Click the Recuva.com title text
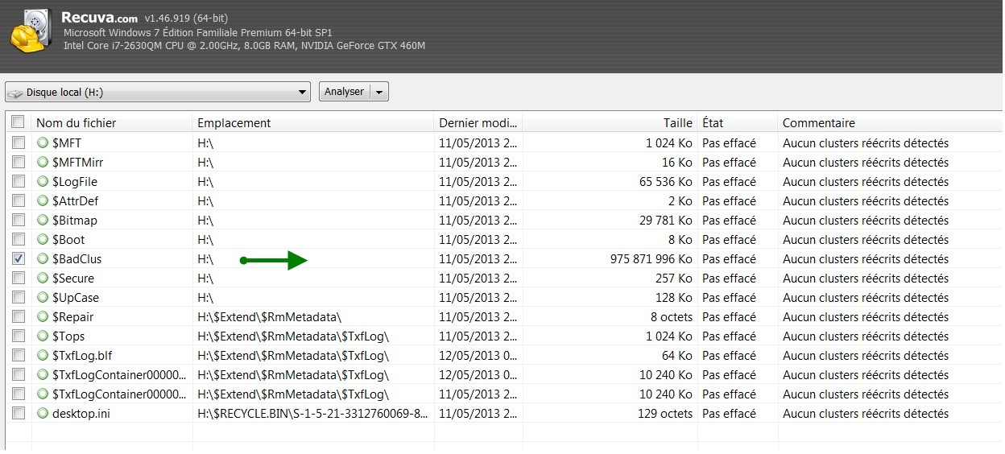 pos(100,16)
